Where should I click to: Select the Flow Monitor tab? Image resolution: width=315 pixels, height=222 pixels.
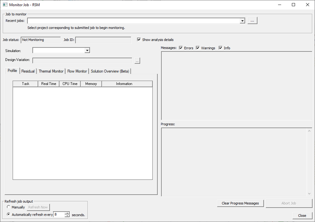(x=77, y=71)
